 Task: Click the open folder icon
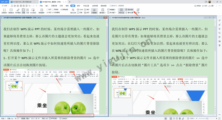15,6
